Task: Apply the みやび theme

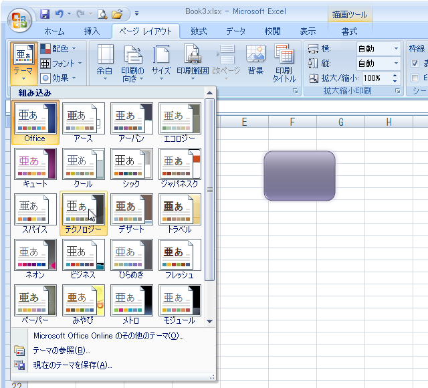Action: click(x=83, y=304)
